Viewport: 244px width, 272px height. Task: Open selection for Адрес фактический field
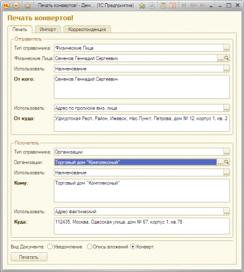tap(227, 212)
